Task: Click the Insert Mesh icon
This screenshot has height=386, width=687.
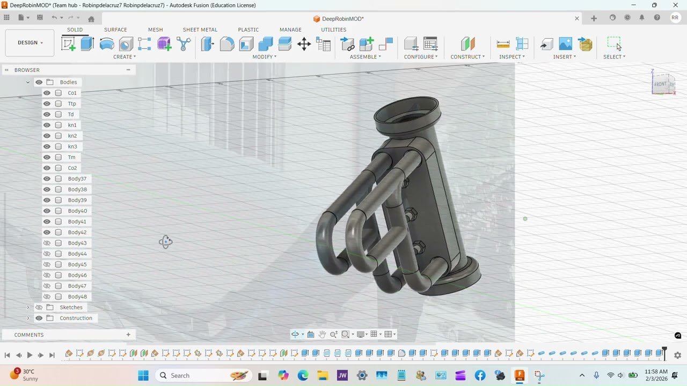Action: click(586, 44)
